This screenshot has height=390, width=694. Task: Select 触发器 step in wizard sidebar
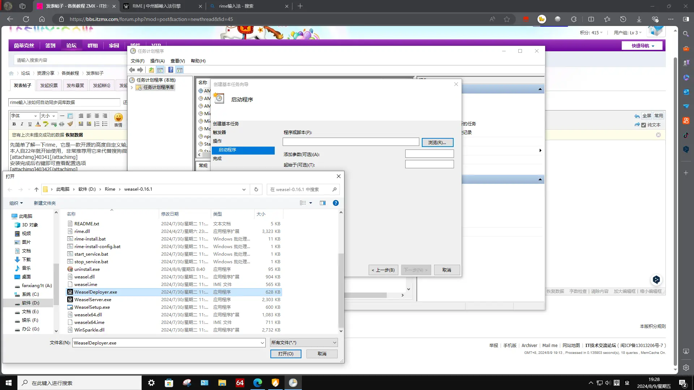(x=219, y=133)
